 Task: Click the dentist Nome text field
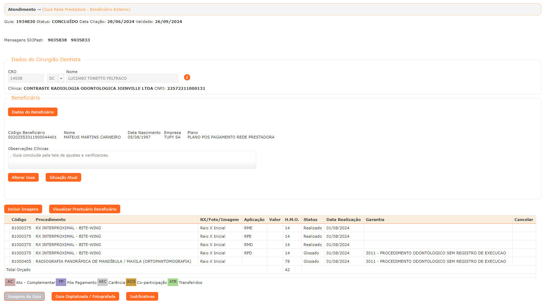coord(122,78)
